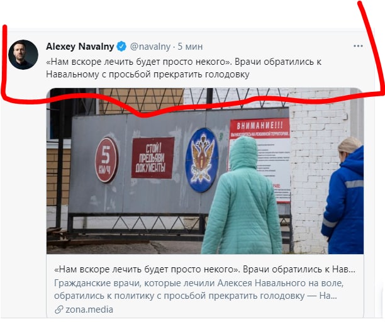The height and width of the screenshot is (329, 385).
Task: Click the card description starting Гражданские врачи
Action: pyautogui.click(x=199, y=289)
